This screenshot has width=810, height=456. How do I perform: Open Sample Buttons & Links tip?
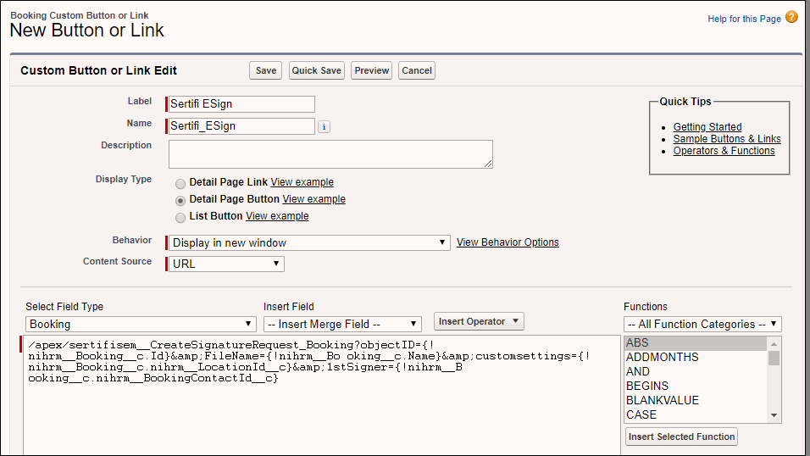click(727, 138)
